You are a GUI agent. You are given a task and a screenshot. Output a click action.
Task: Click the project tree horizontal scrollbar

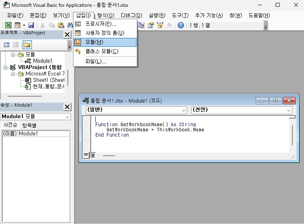(x=25, y=96)
